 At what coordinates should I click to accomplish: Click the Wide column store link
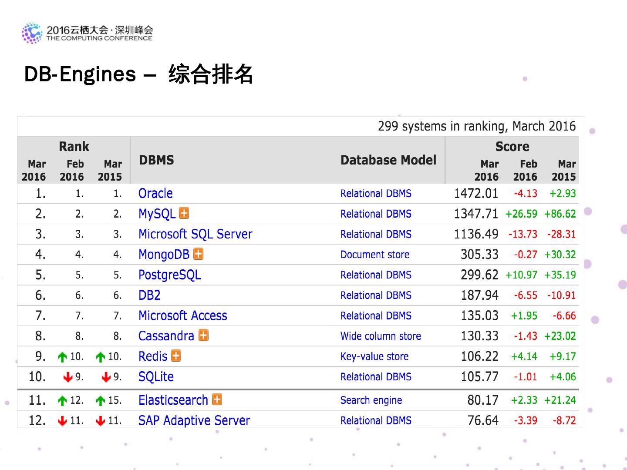click(x=381, y=336)
